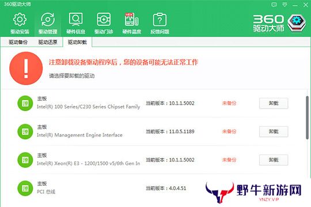Open 硬件温度 thermometer icon
This screenshot has width=311, height=207.
coord(131,20)
